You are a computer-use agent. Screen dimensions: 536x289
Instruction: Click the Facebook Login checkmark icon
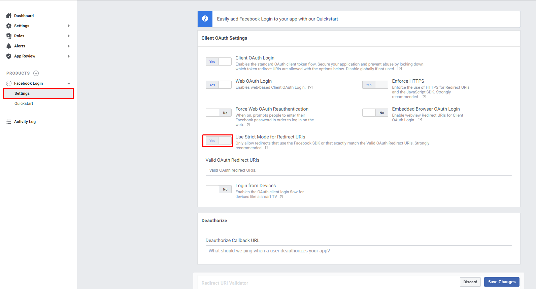tap(9, 83)
